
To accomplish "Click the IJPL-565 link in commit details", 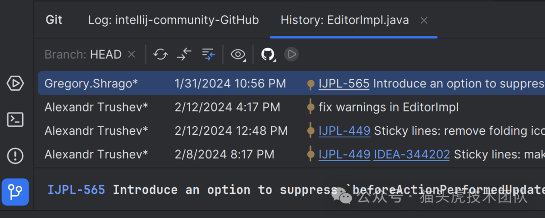I will tap(76, 190).
